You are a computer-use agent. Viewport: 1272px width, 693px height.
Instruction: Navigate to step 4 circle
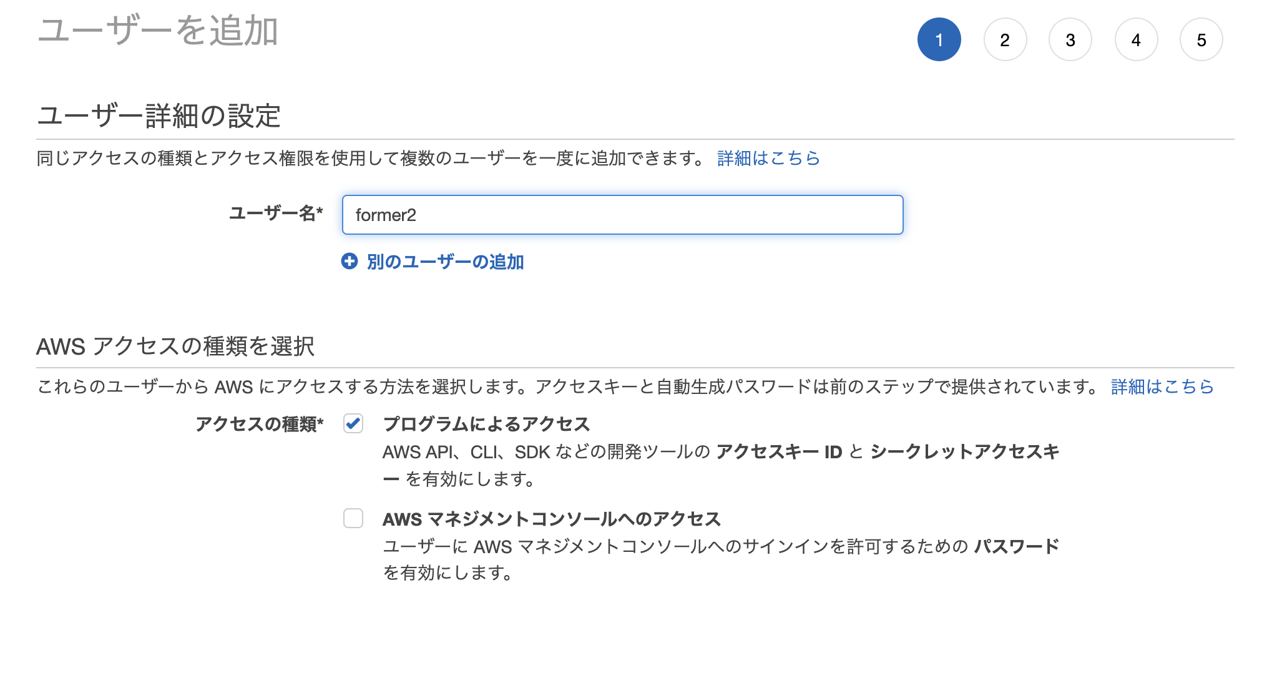(1136, 39)
